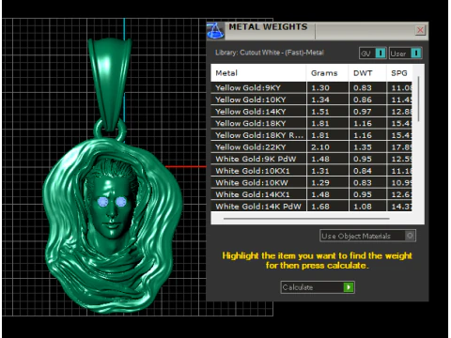Click the horizontal scrollbar below the table
The image size is (451, 338).
[x=306, y=219]
